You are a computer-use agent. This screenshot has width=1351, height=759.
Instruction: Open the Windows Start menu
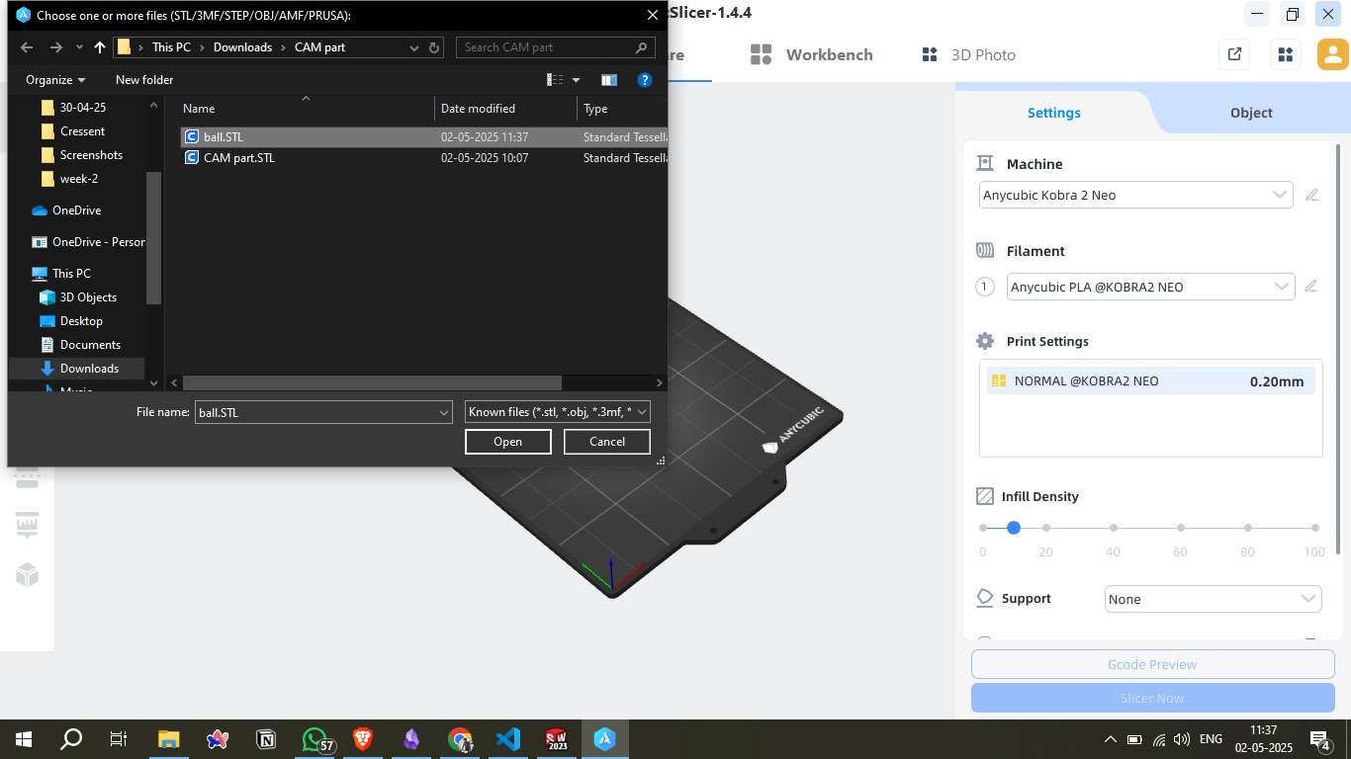(23, 738)
